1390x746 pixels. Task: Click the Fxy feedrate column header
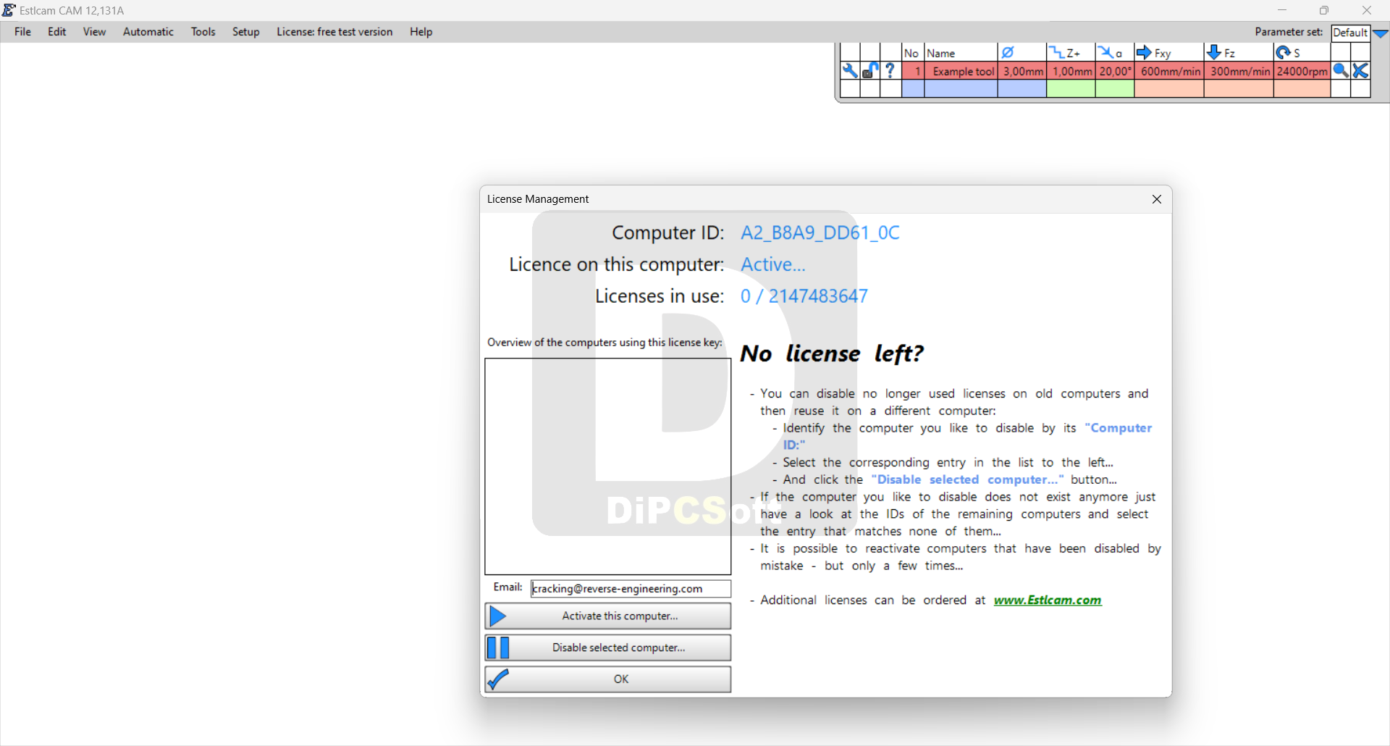(x=1169, y=52)
